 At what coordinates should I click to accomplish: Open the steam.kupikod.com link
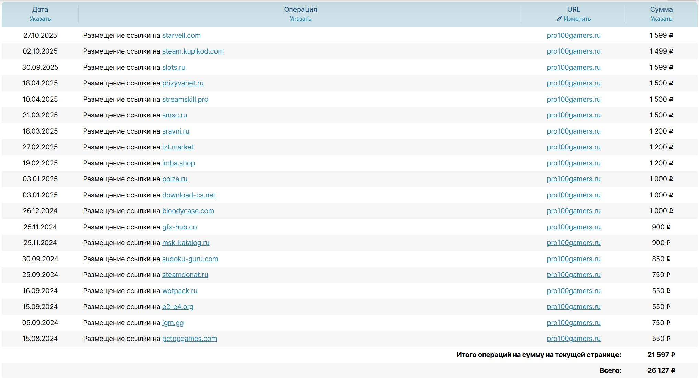coord(193,51)
